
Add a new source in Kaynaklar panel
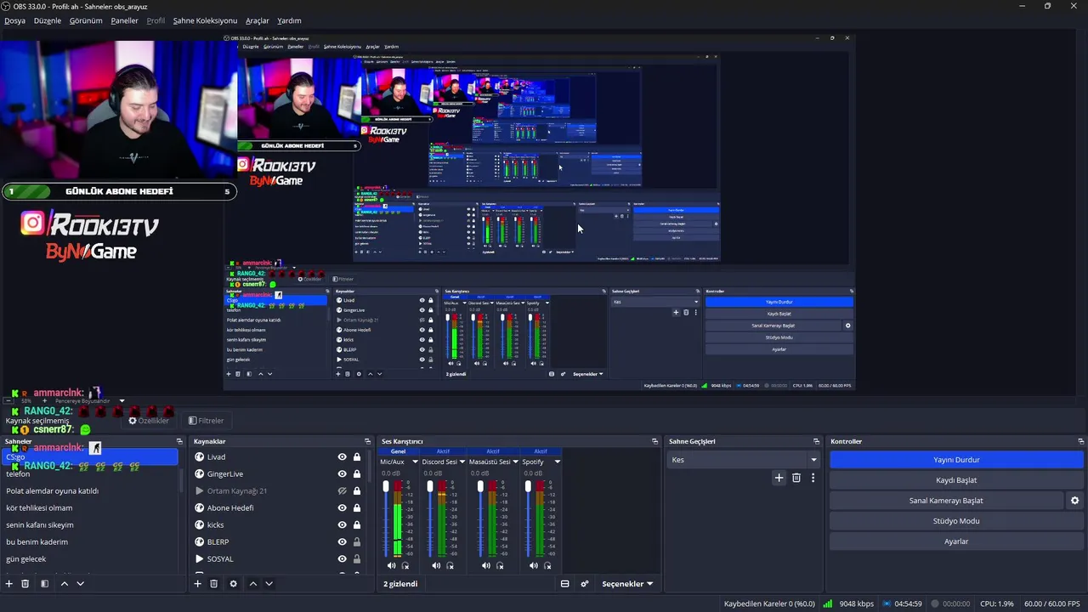click(197, 584)
